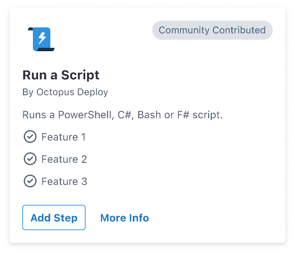Click the Community Contributed badge
The width and height of the screenshot is (295, 254).
[x=212, y=31]
